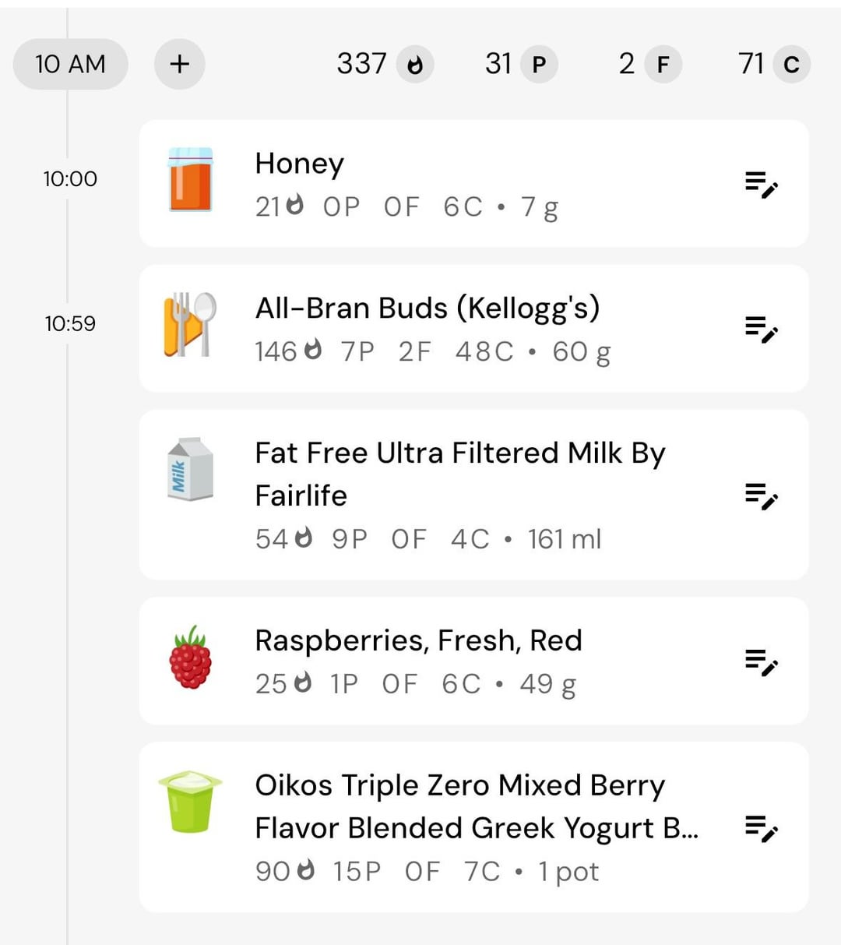Tap the carbs C badge in header
The height and width of the screenshot is (945, 841).
(791, 65)
